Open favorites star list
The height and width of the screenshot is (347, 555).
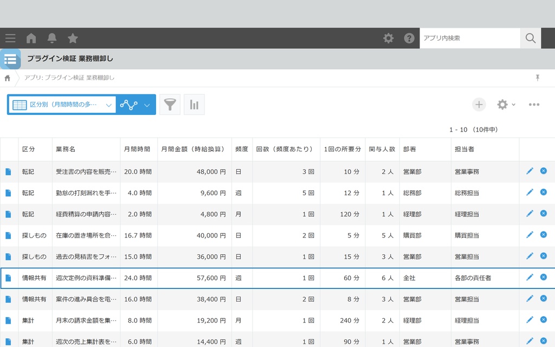tap(73, 38)
